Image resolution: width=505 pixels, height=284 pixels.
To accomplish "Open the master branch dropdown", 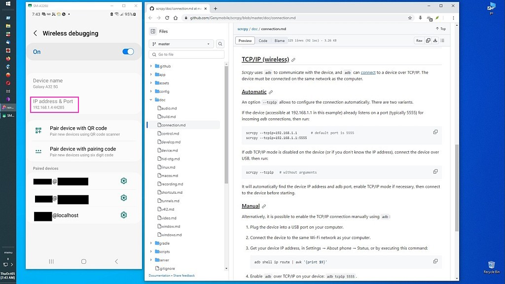I will tap(181, 44).
